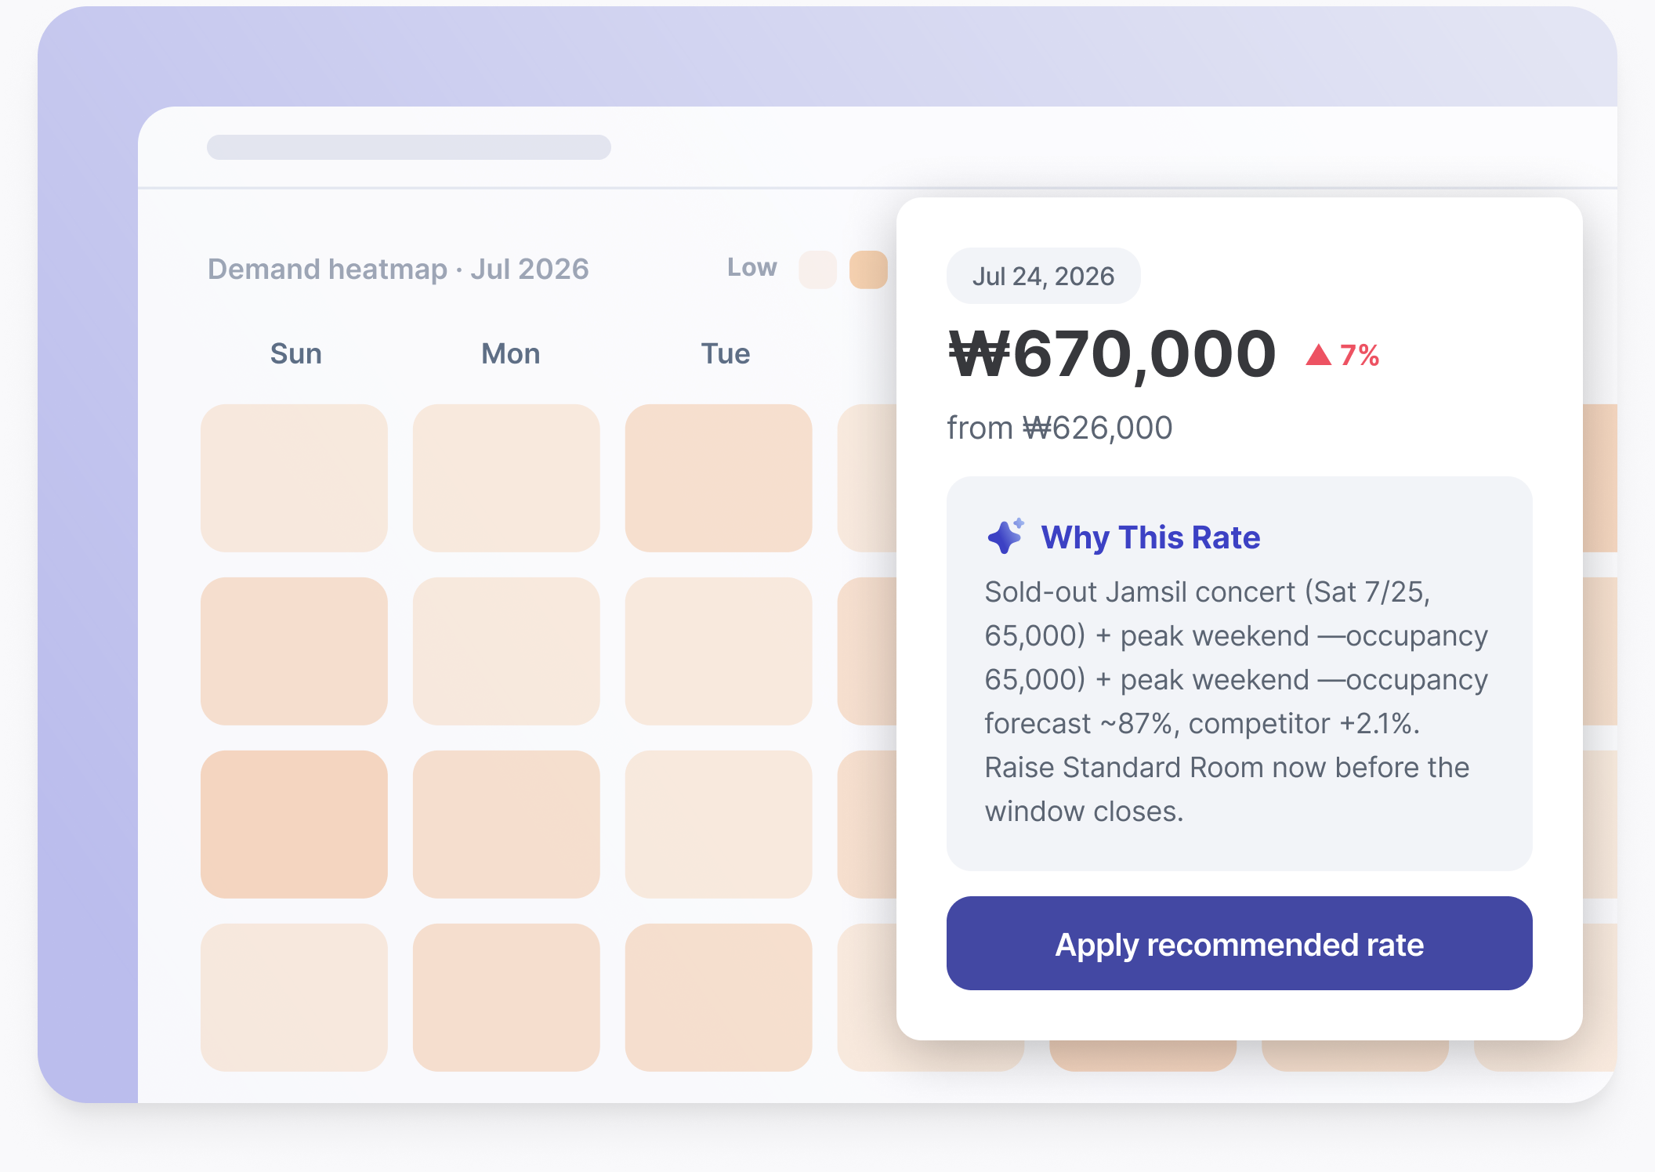Select the first-row Tuesday heatmap cell
1655x1172 pixels.
[719, 478]
